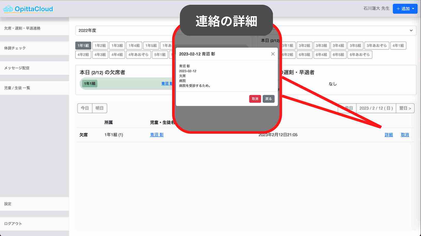The height and width of the screenshot is (236, 421).
Task: Select the 3年2組 class filter
Action: click(304, 45)
